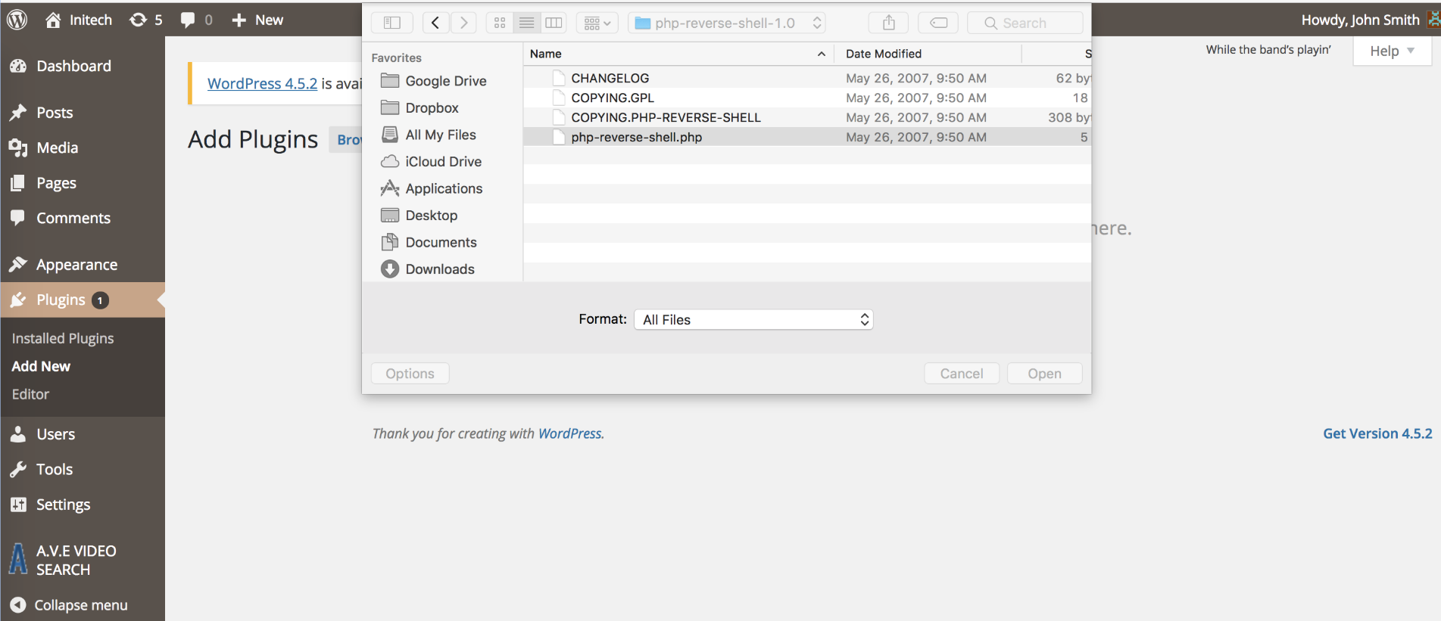
Task: Open the updates icon showing 5
Action: click(146, 20)
